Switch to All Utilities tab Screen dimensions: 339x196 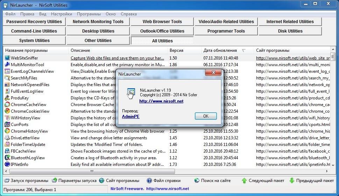162,41
